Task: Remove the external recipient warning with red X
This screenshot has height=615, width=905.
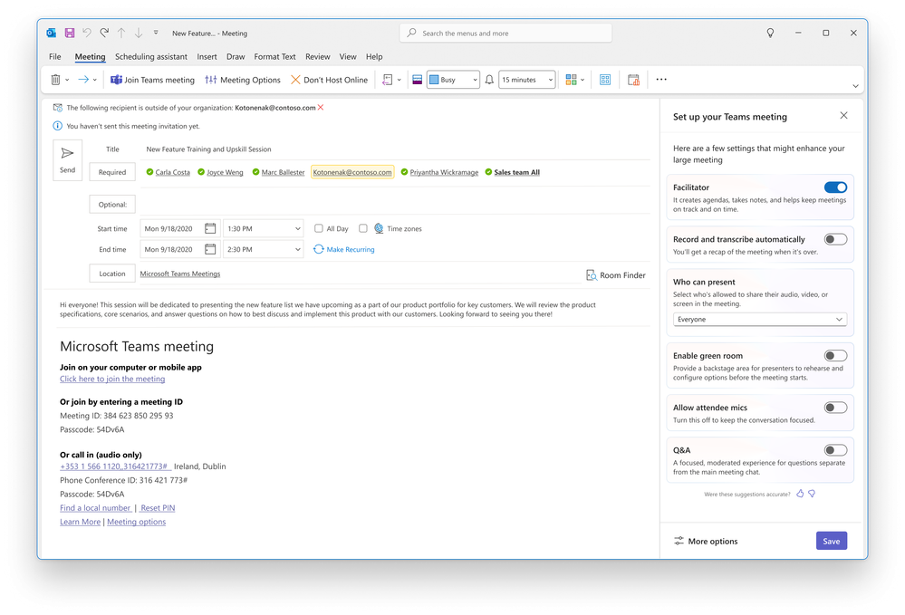Action: coord(321,107)
